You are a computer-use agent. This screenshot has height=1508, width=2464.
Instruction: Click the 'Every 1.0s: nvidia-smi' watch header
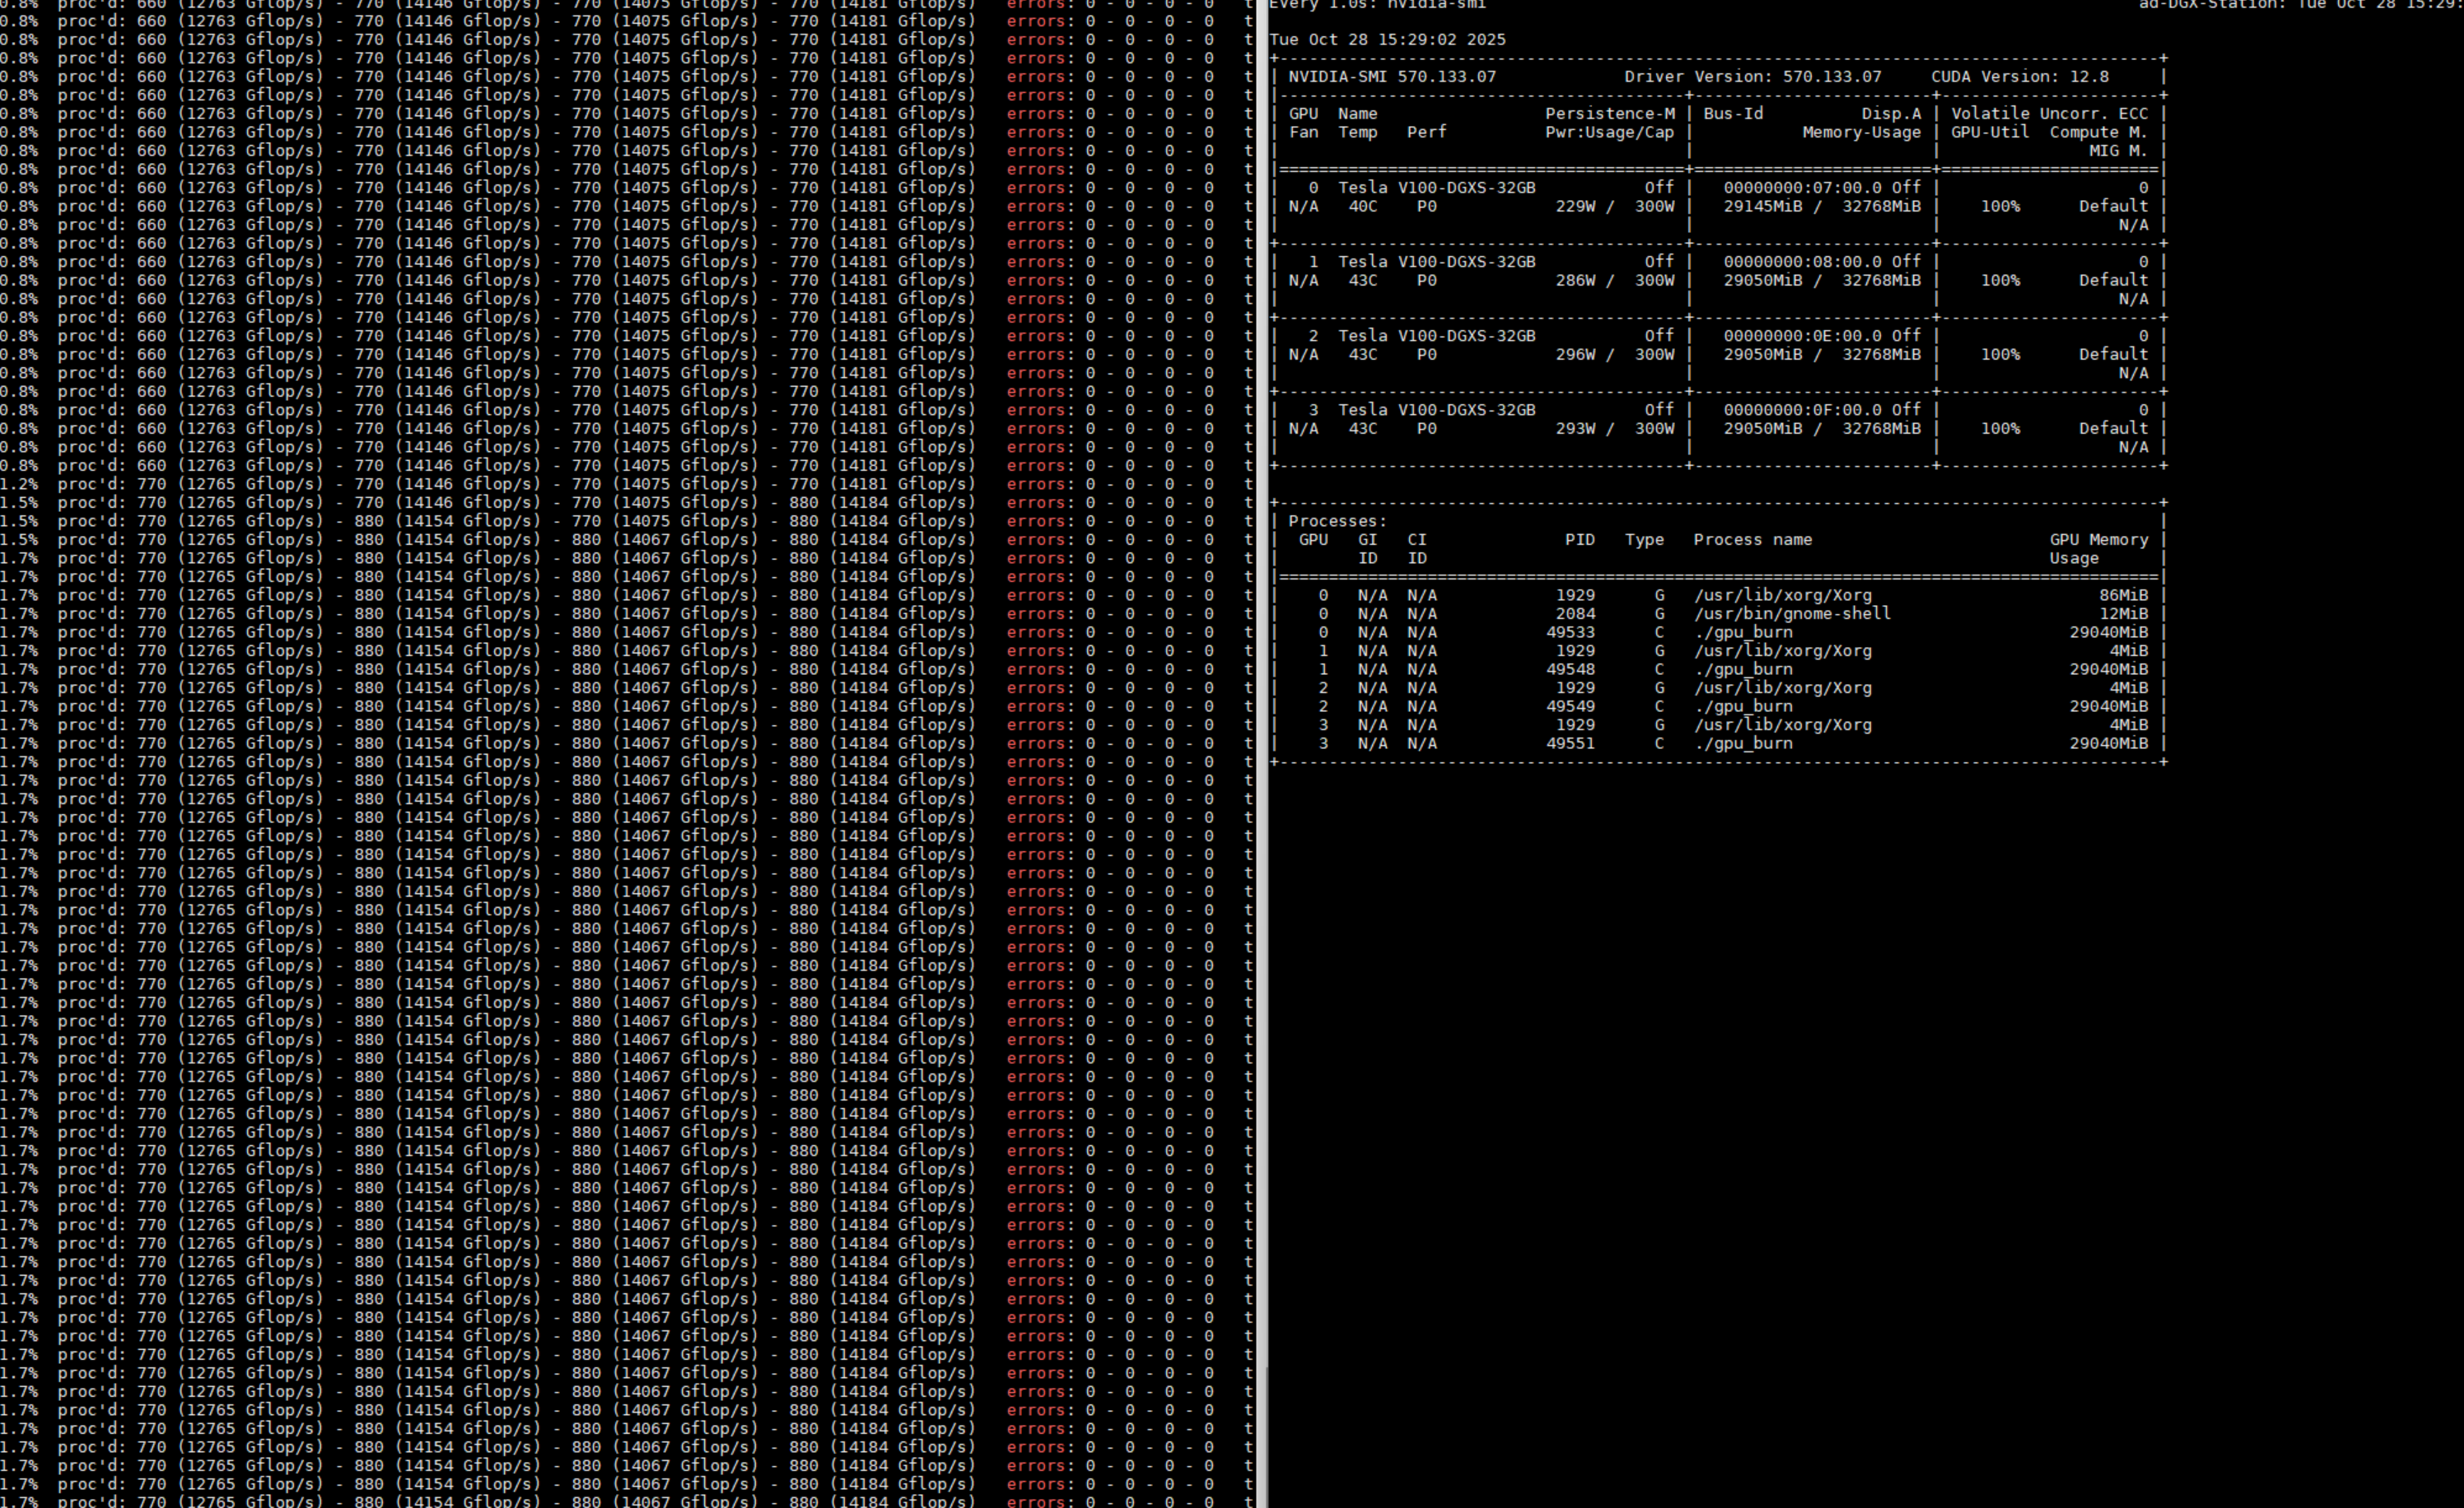tap(1377, 5)
